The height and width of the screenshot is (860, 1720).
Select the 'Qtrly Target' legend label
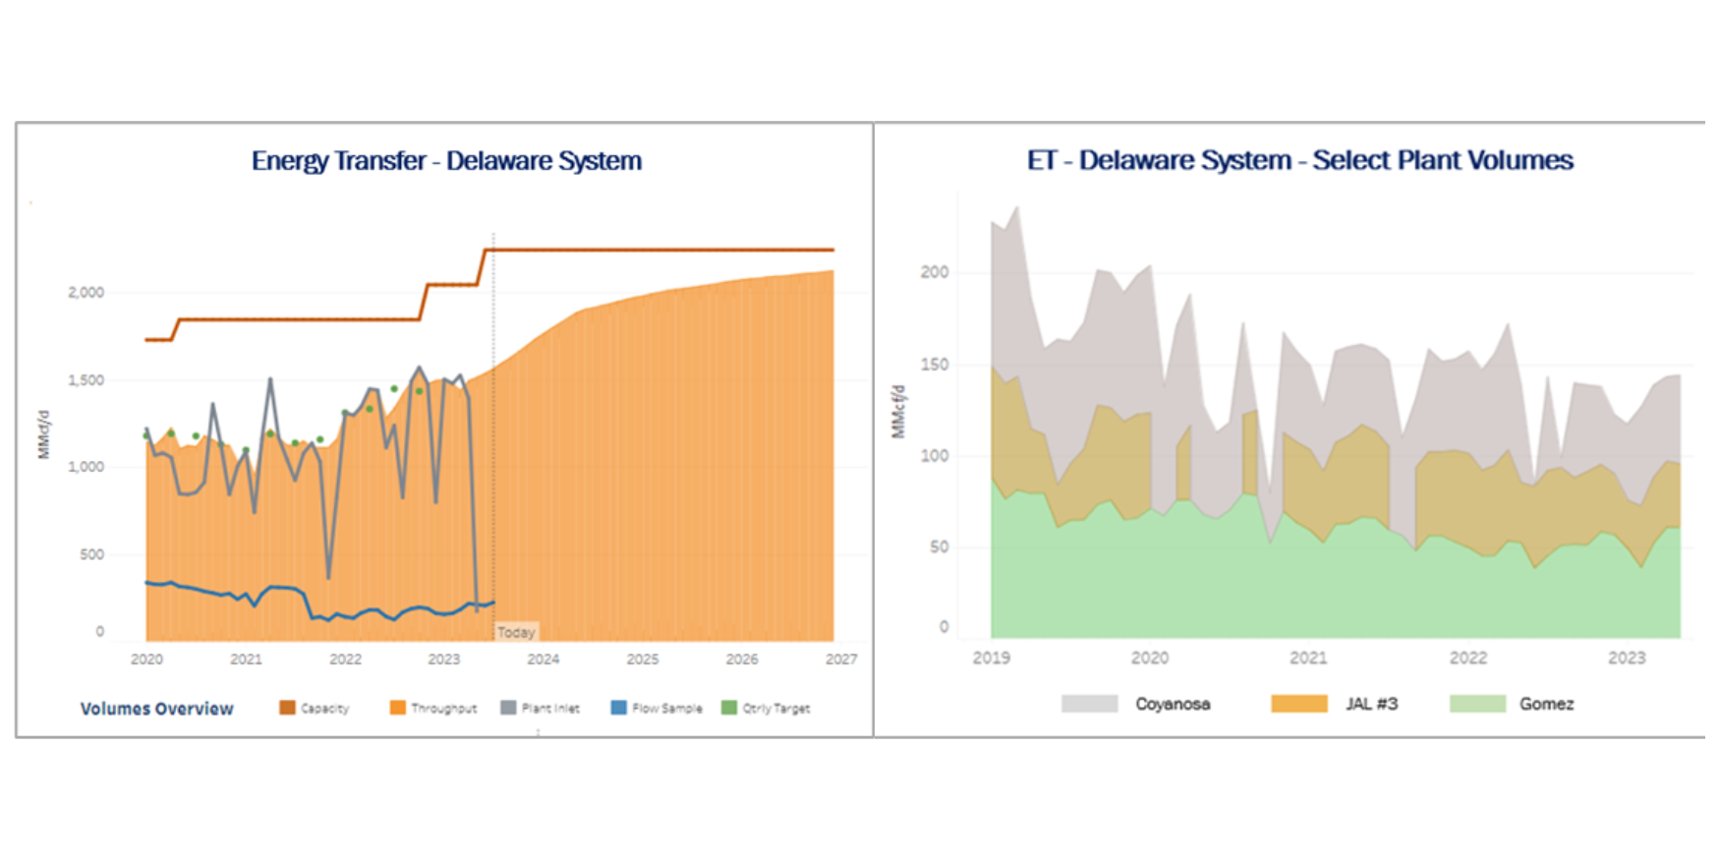coord(776,709)
